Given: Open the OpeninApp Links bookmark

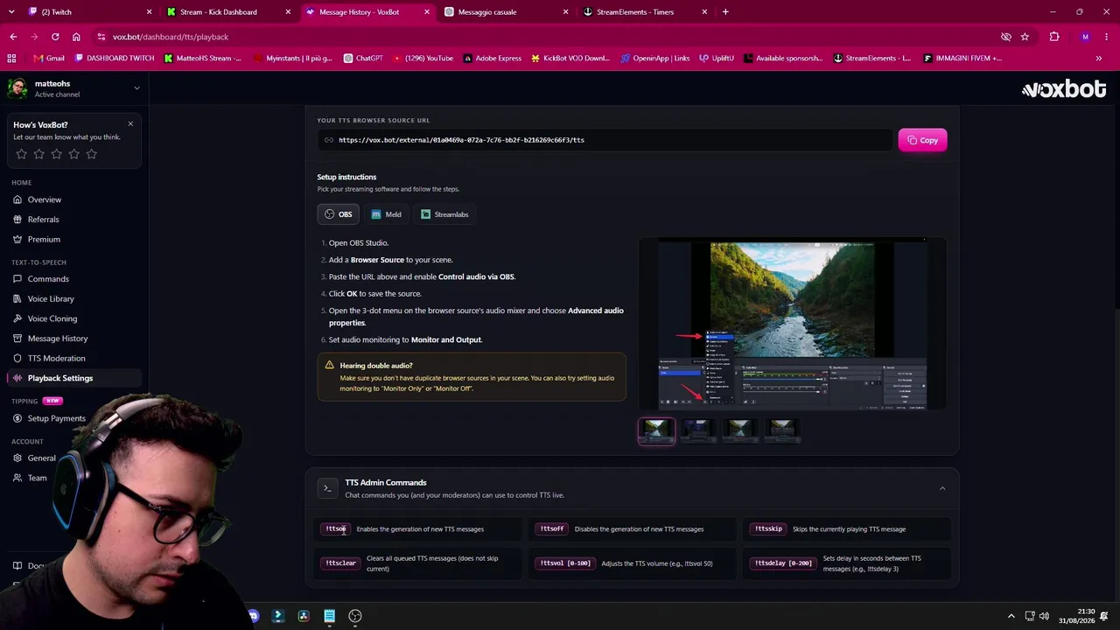Looking at the screenshot, I should coord(655,59).
